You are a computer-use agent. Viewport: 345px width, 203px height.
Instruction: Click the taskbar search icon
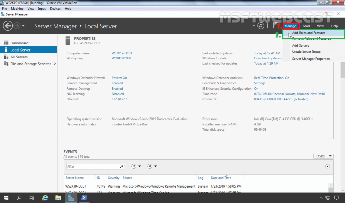click(19, 198)
